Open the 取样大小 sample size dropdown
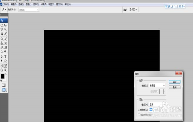 click(29, 10)
